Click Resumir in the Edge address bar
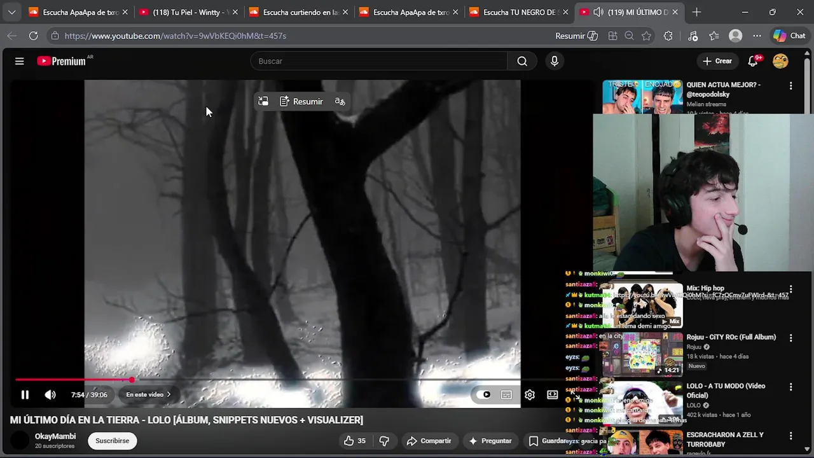The image size is (814, 458). click(x=576, y=36)
